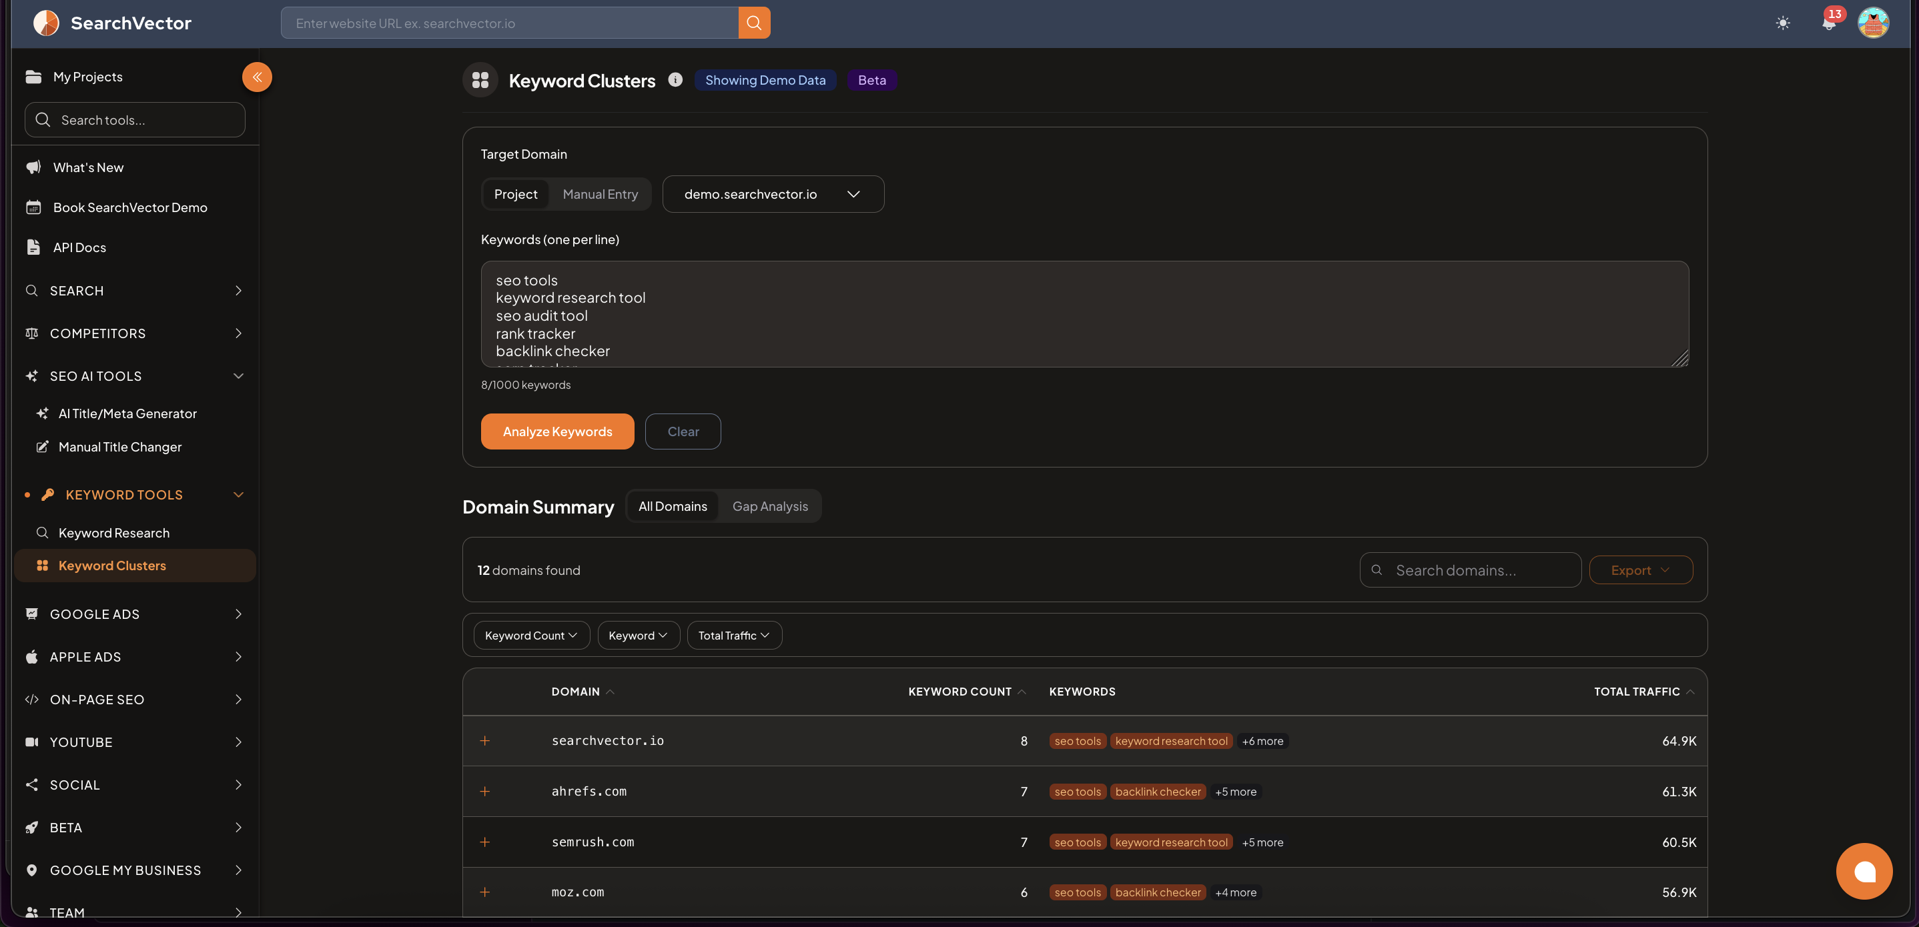The height and width of the screenshot is (927, 1919).
Task: Collapse the KEYWORD TOOLS section
Action: (x=134, y=495)
